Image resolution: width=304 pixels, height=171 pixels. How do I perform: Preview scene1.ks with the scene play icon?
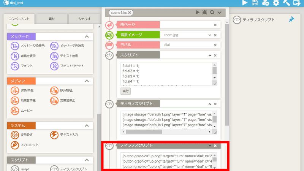pyautogui.click(x=198, y=13)
